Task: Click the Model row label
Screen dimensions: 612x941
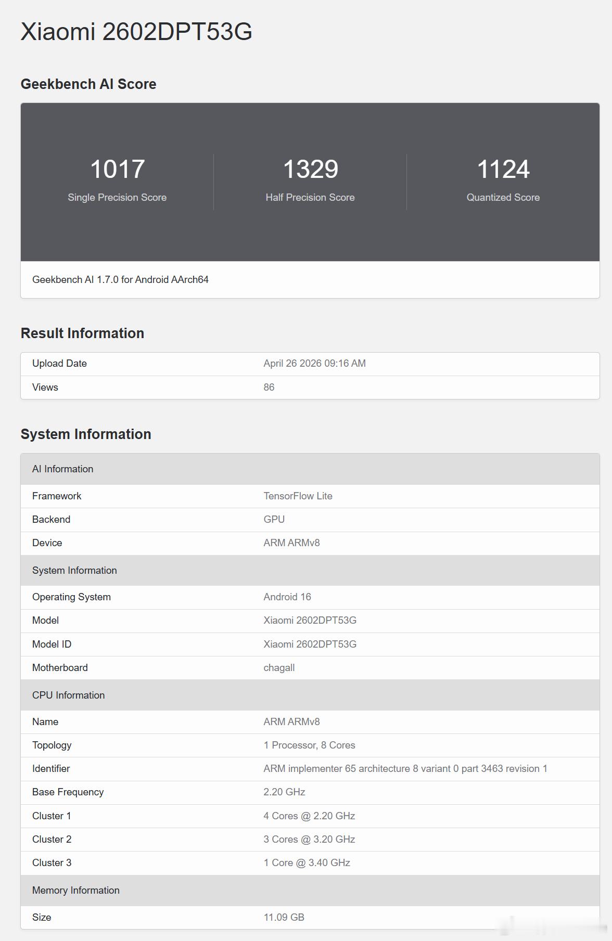Action: (x=45, y=620)
